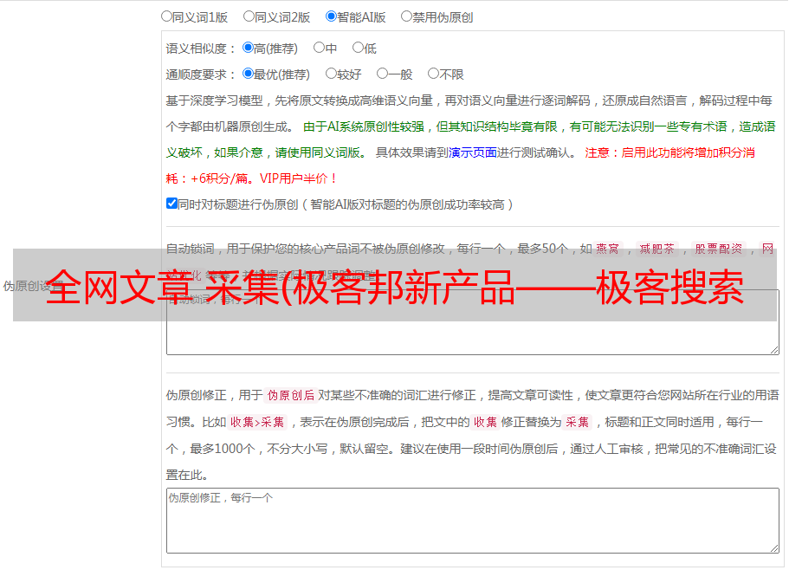Click the 股票配资 example tag
Image resolution: width=789 pixels, height=570 pixels.
pyautogui.click(x=719, y=249)
